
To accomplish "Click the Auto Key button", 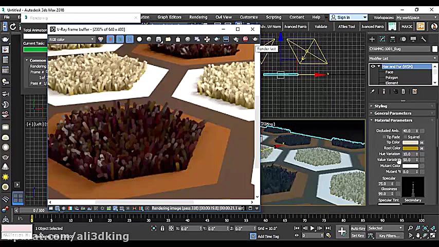I will (358, 228).
